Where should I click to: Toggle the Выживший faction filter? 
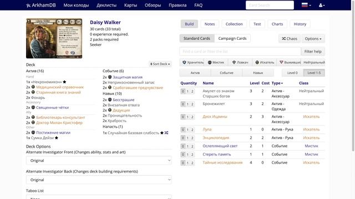click(290, 62)
